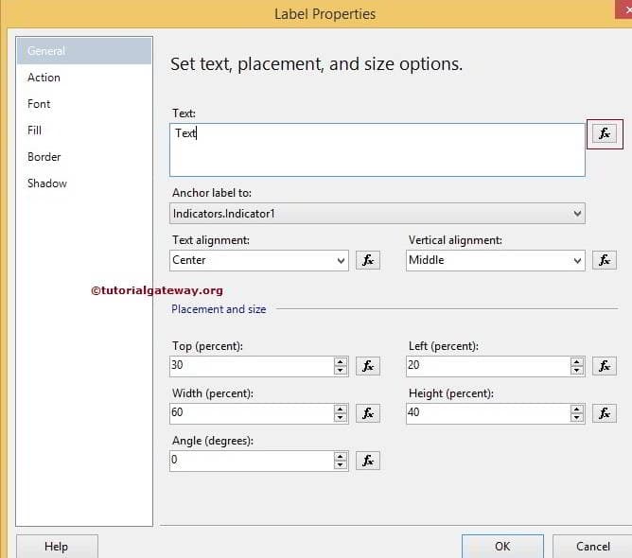Increase the Left percent value
Image resolution: width=632 pixels, height=558 pixels.
(577, 361)
